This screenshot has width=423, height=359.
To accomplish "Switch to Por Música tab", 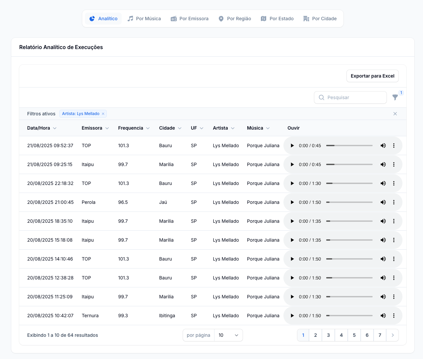I will click(x=145, y=19).
